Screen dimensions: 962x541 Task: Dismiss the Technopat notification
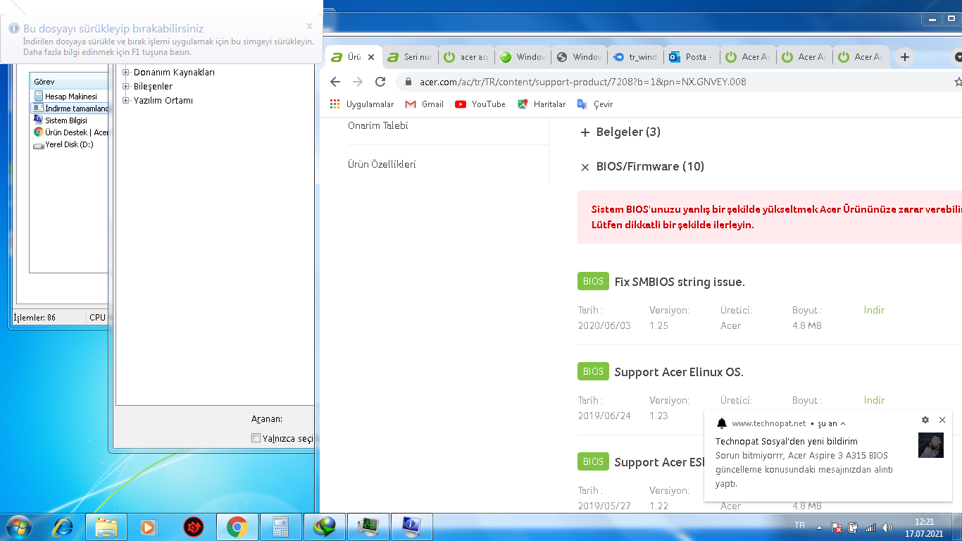click(x=942, y=420)
